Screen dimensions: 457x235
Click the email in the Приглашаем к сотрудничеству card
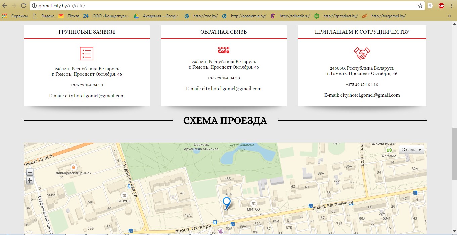tap(362, 95)
